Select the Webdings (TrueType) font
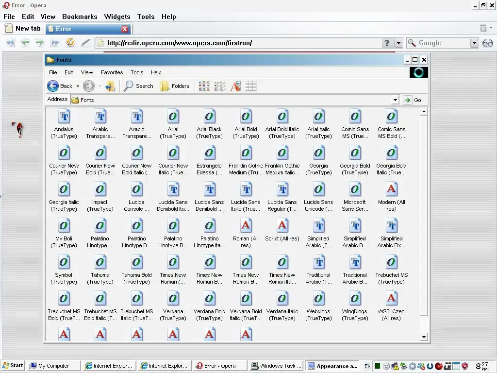The height and width of the screenshot is (373, 497). 318,306
